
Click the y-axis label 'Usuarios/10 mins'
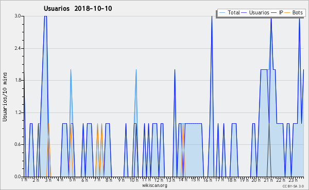pos(5,97)
